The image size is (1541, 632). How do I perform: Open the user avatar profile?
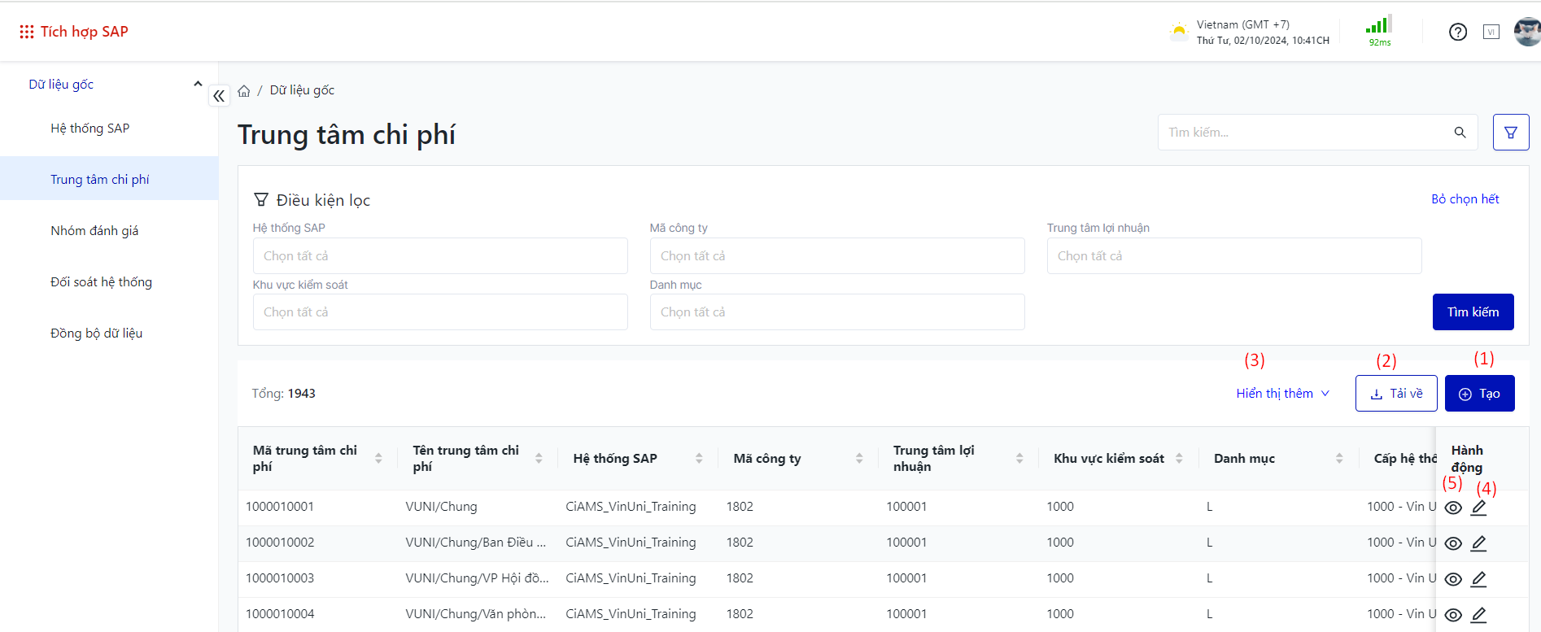pos(1526,32)
